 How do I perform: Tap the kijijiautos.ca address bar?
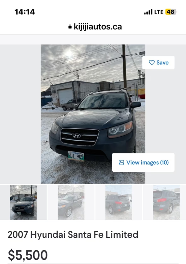[95, 27]
